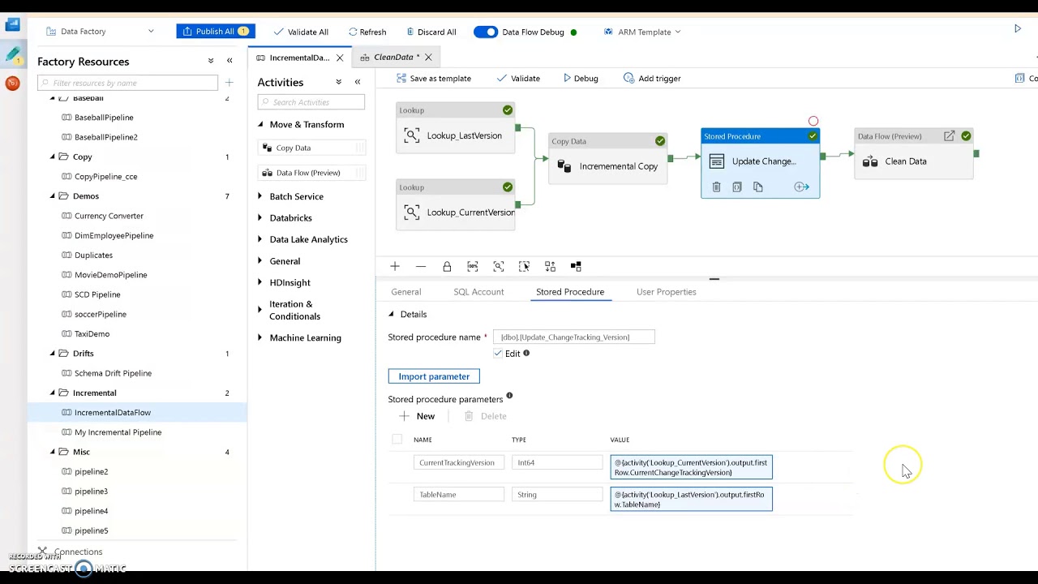Viewport: 1038px width, 584px height.
Task: Click Import parameter button
Action: (x=434, y=376)
